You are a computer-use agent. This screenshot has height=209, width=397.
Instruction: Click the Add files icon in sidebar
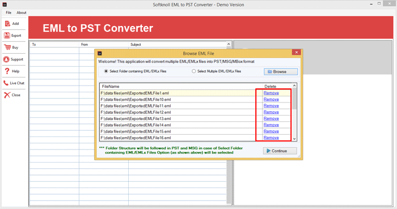tap(7, 24)
